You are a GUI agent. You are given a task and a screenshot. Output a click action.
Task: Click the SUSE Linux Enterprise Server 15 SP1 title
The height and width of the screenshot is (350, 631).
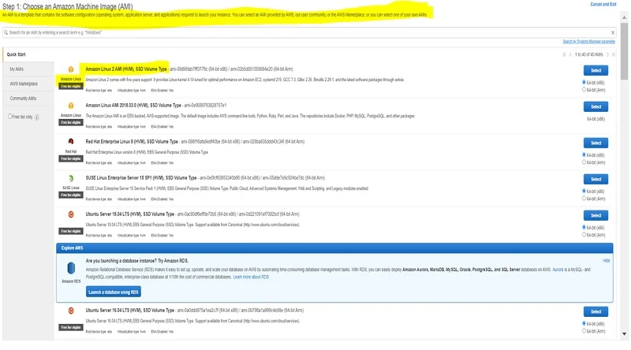141,178
